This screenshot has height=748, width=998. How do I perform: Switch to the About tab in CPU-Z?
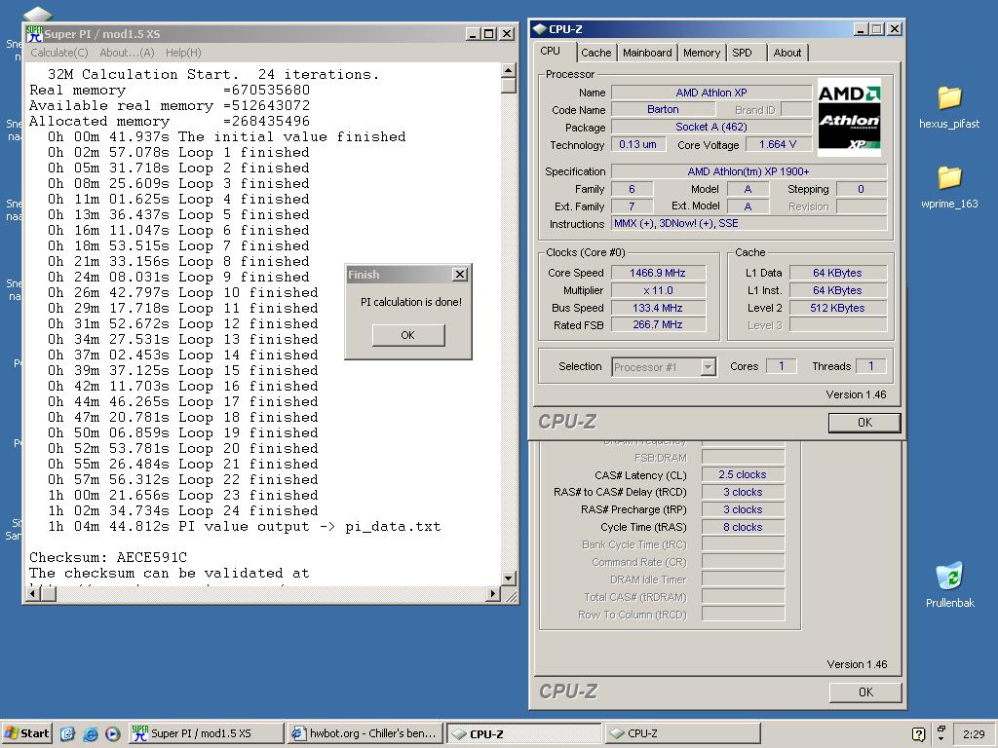click(x=787, y=53)
